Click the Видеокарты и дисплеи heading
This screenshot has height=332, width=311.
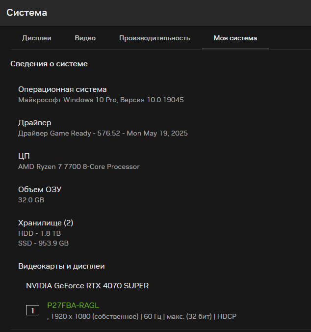point(61,266)
